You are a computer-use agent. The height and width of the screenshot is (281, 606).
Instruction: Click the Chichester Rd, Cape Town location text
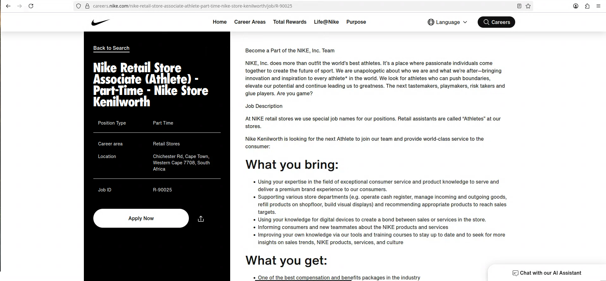click(x=181, y=163)
